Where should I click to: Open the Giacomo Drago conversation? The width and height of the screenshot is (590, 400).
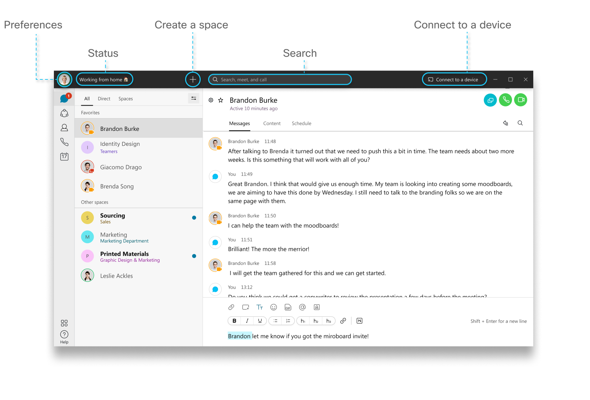click(x=139, y=167)
